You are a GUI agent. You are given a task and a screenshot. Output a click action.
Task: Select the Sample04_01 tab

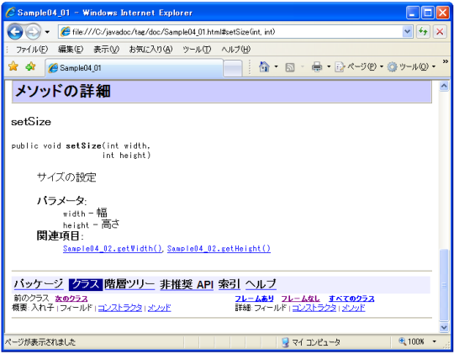(x=134, y=68)
